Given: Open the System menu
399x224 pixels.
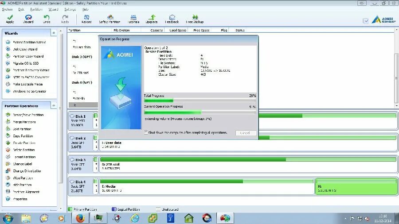Looking at the screenshot, I should (7, 9).
